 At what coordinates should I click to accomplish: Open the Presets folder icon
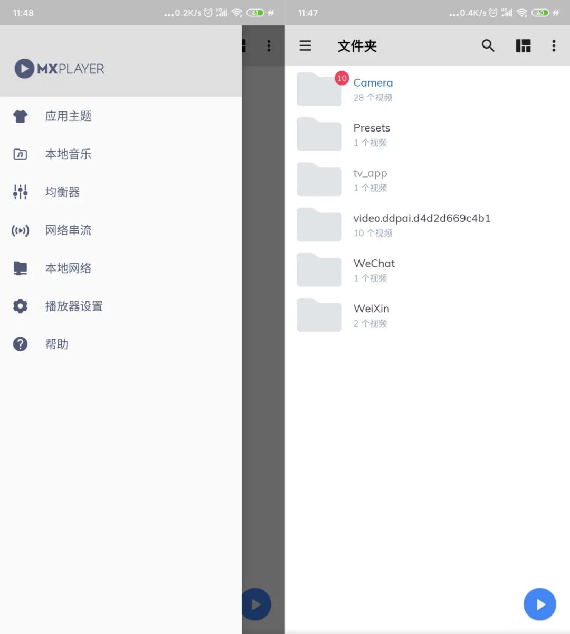[x=319, y=134]
